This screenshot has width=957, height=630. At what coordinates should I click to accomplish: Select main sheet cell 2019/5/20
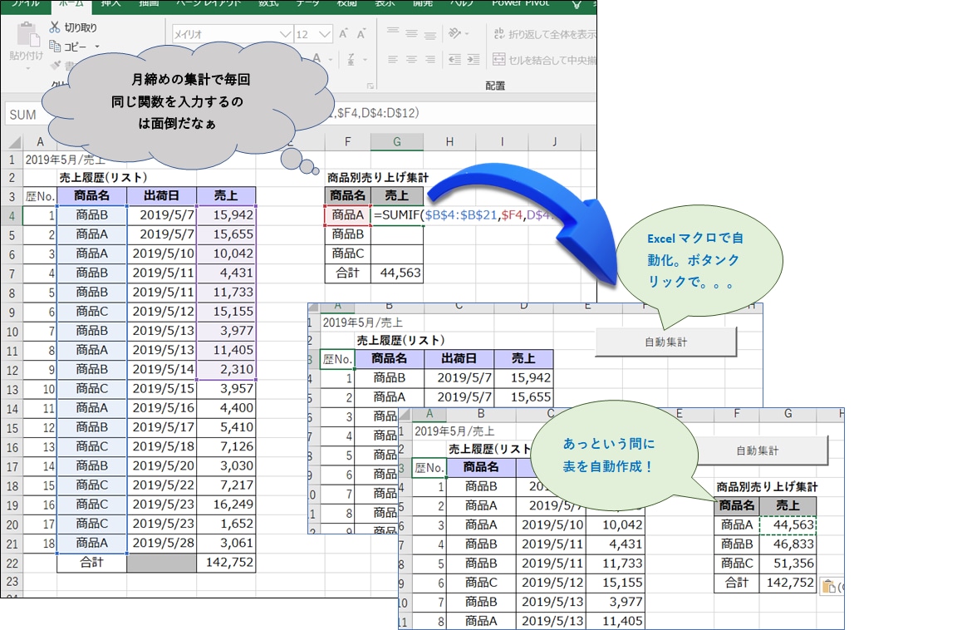tap(162, 465)
